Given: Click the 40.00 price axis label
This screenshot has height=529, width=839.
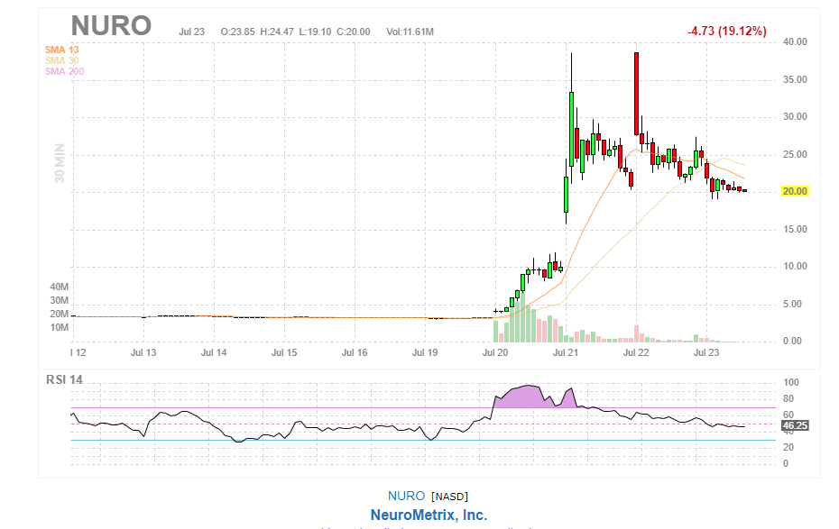Looking at the screenshot, I should tap(794, 41).
